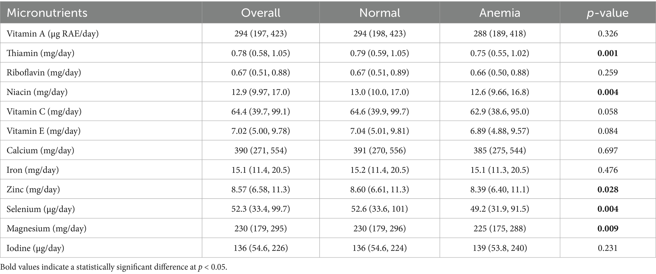Click the Overall column header

pyautogui.click(x=261, y=13)
